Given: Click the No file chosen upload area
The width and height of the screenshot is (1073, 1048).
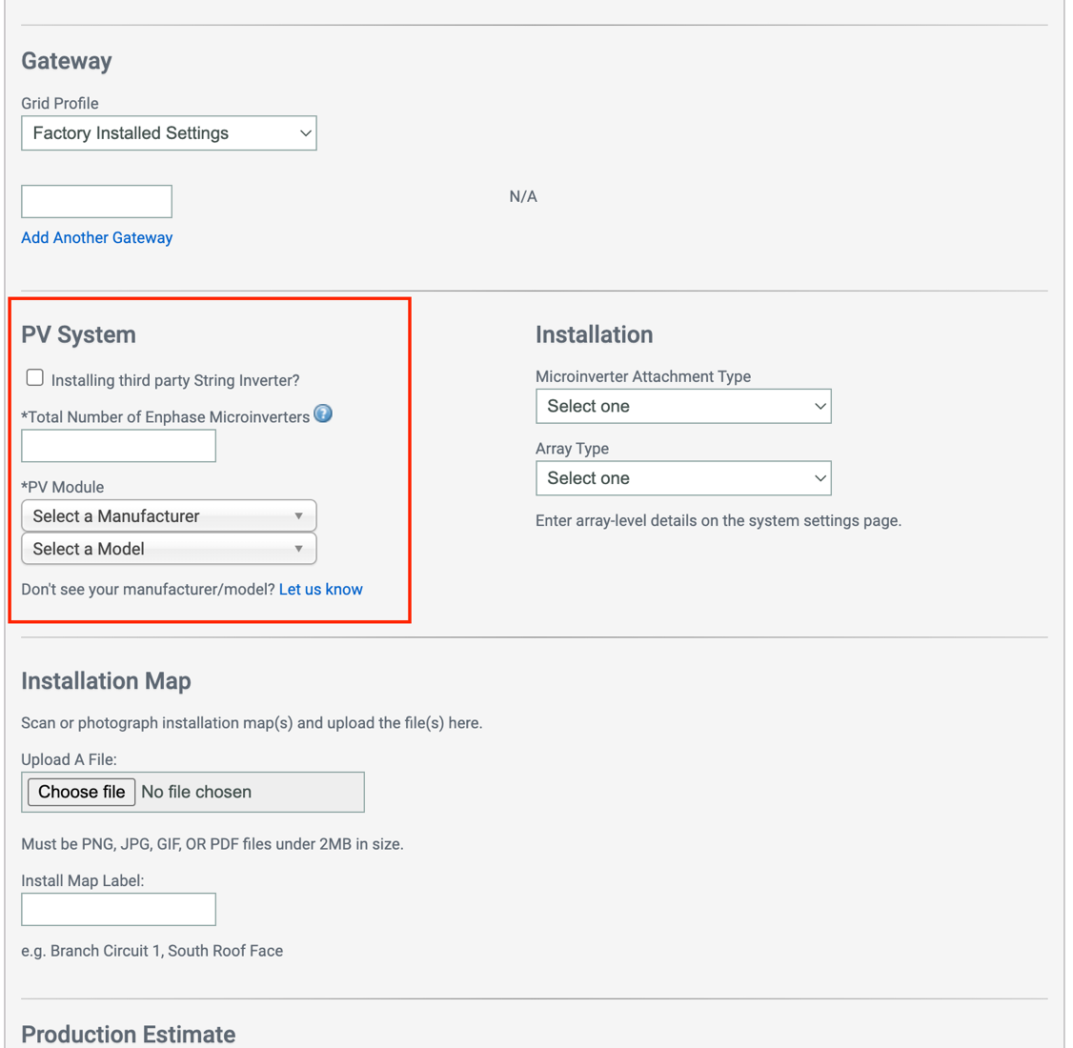Looking at the screenshot, I should coord(248,792).
